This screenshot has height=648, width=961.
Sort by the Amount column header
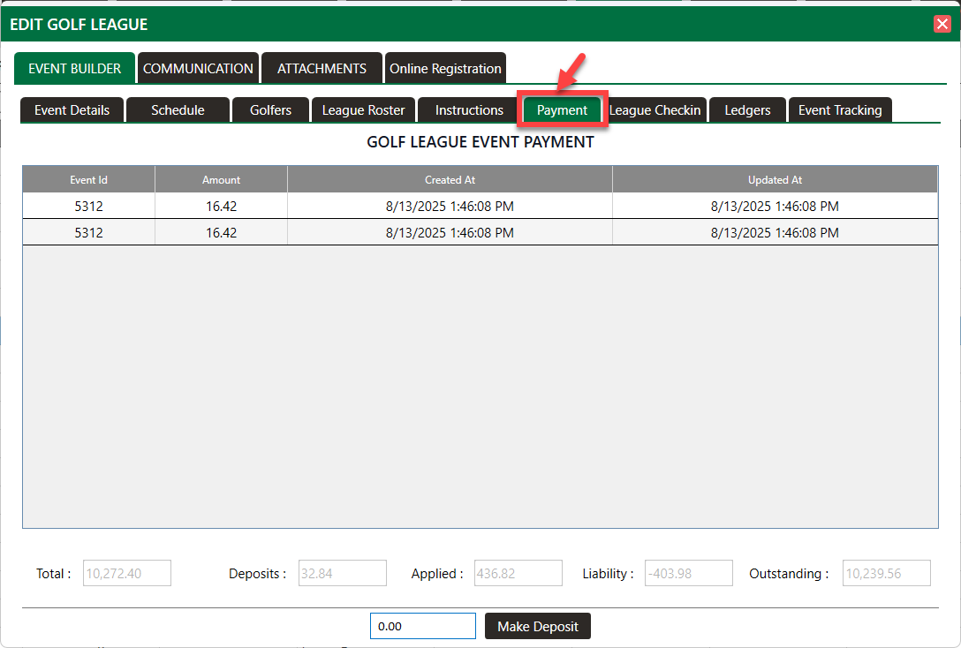[x=221, y=180]
